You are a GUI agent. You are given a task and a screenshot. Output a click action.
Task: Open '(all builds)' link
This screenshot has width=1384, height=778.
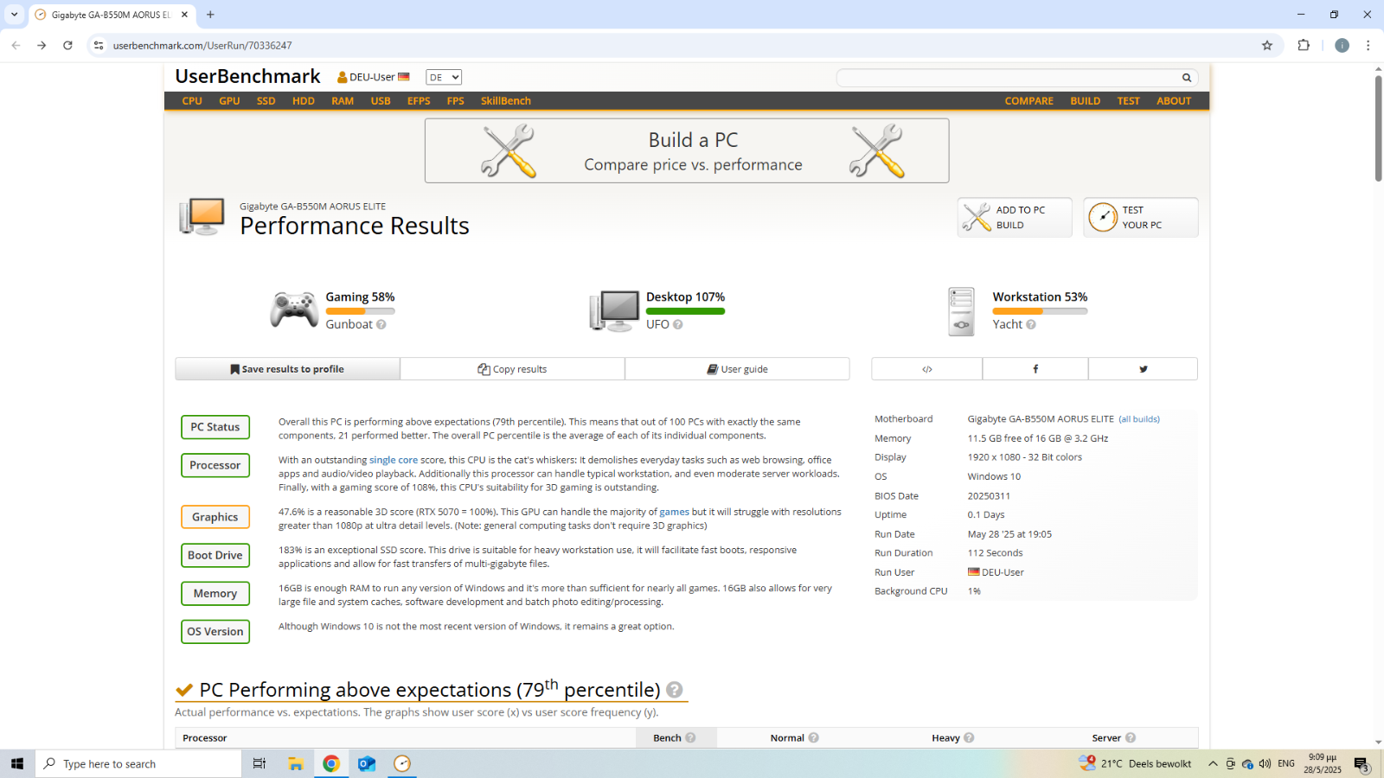(x=1139, y=419)
